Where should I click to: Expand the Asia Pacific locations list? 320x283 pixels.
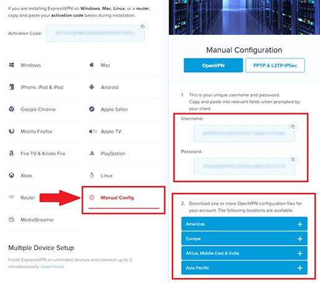[244, 268]
